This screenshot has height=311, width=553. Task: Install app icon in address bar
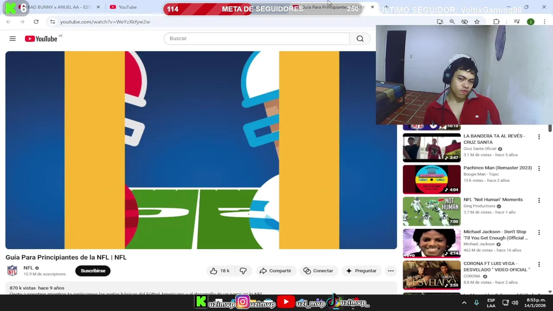(x=440, y=22)
